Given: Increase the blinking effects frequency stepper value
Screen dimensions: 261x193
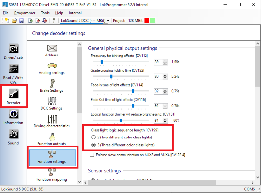Looking at the screenshot, I should [165, 60].
